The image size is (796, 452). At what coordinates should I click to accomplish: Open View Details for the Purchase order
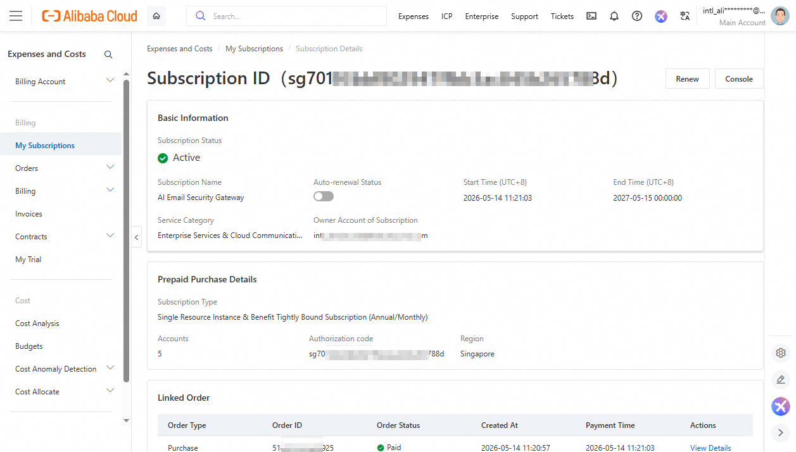711,448
